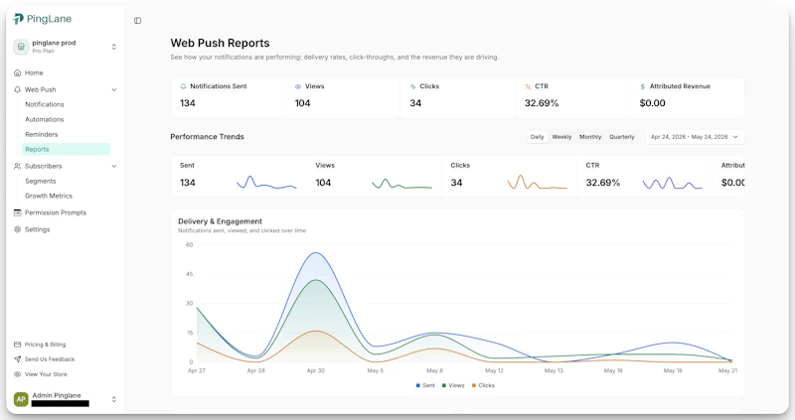Click the Web Push bell icon

17,89
